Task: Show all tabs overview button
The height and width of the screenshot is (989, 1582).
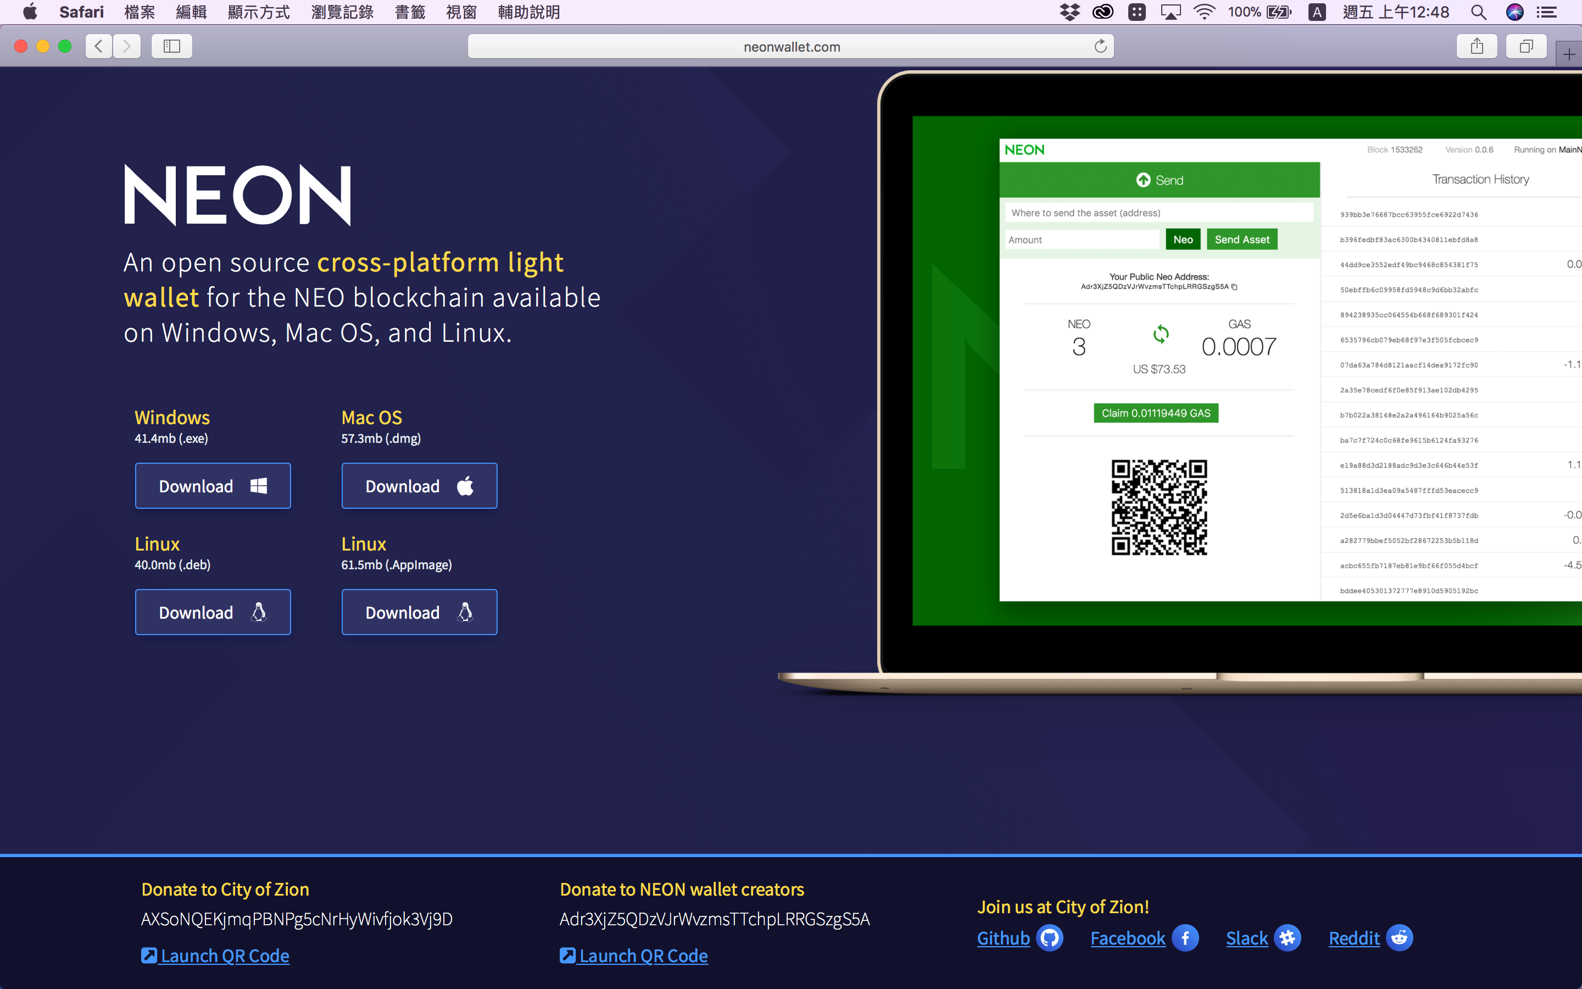Action: pyautogui.click(x=1526, y=47)
